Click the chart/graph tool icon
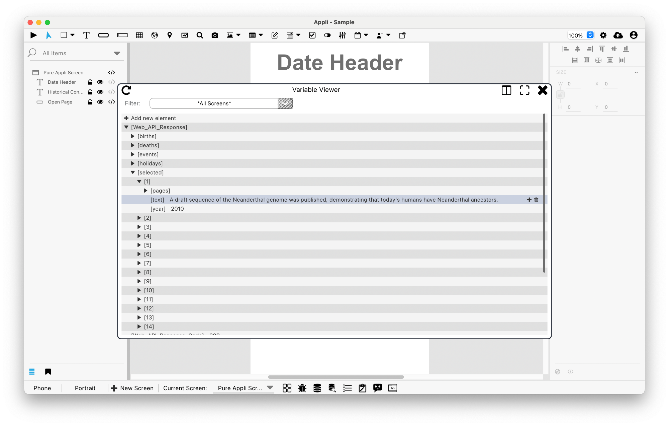 tap(185, 34)
